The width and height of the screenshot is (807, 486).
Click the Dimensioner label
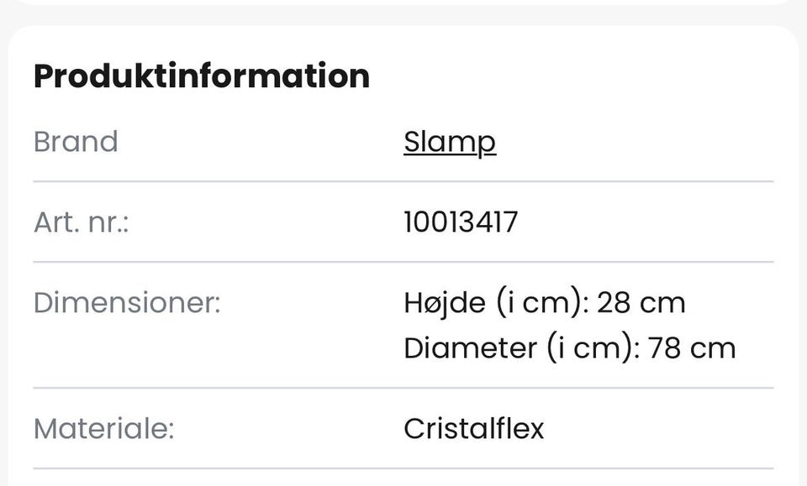pyautogui.click(x=126, y=303)
